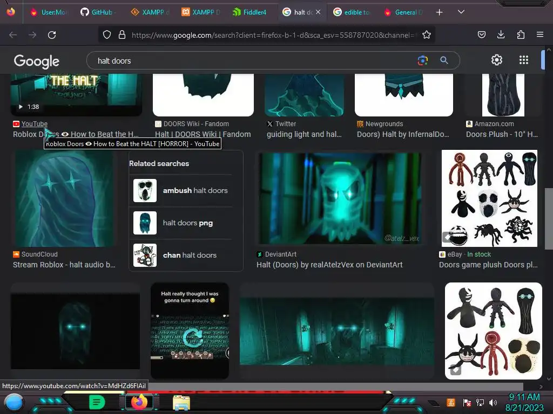Open 'Halt really thought' video thumbnail
The height and width of the screenshot is (414, 553).
190,330
